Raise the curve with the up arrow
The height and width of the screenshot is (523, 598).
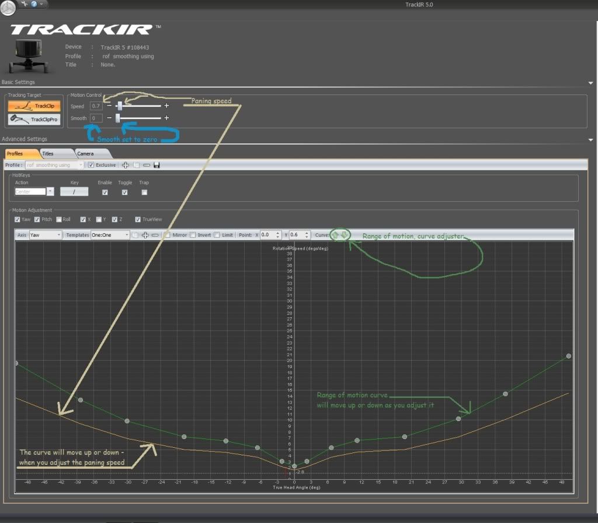point(336,235)
